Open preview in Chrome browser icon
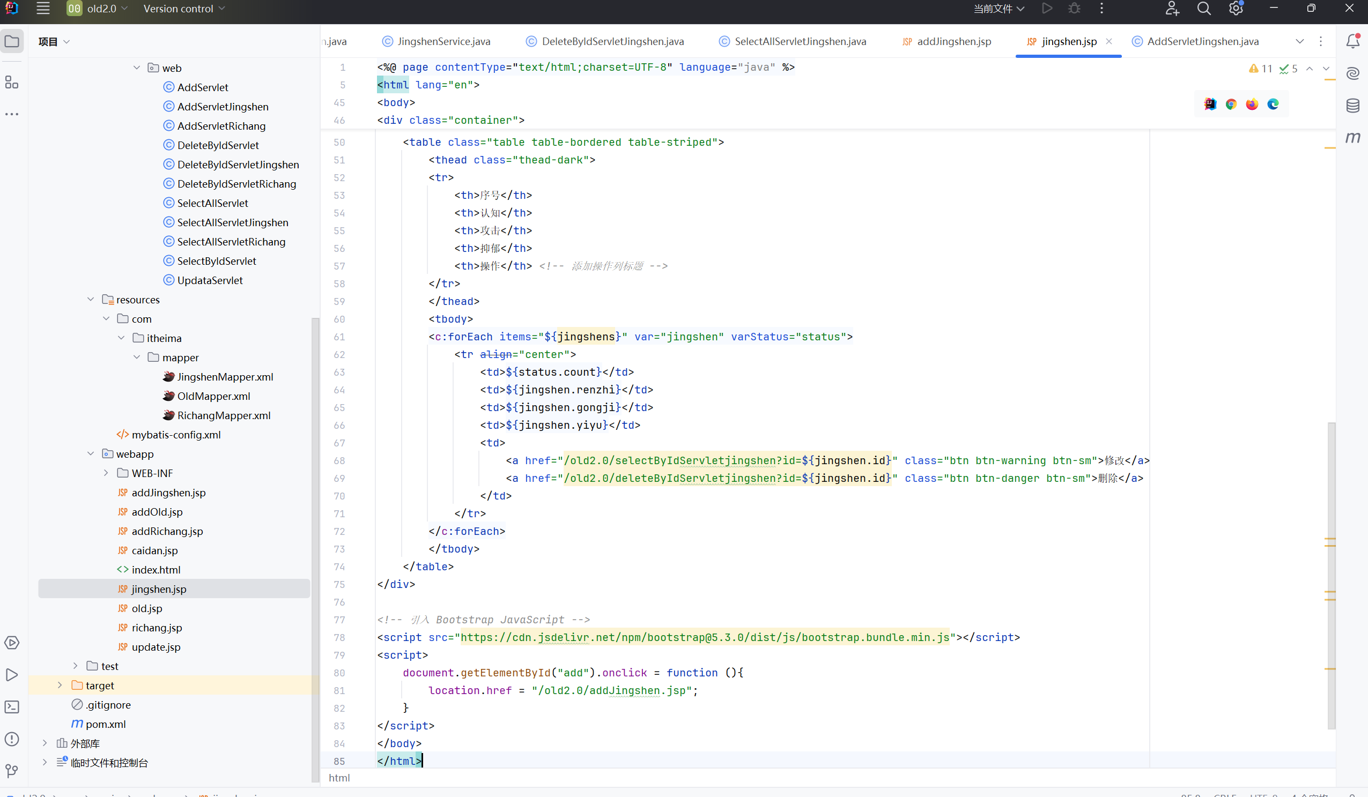The width and height of the screenshot is (1368, 797). click(x=1231, y=104)
